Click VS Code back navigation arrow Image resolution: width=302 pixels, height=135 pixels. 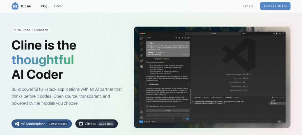click(180, 34)
